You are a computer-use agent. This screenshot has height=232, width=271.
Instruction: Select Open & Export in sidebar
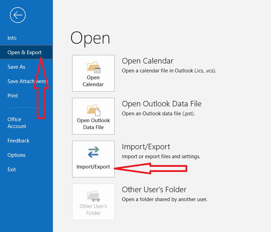pyautogui.click(x=26, y=52)
